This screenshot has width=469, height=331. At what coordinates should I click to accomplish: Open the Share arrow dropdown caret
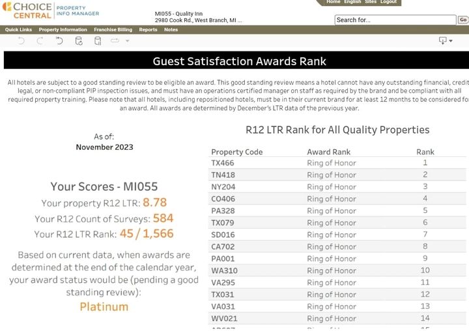coord(128,40)
